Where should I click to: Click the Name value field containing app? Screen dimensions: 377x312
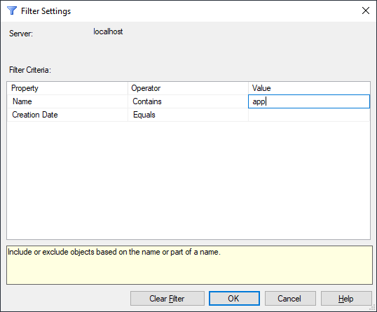tap(309, 101)
